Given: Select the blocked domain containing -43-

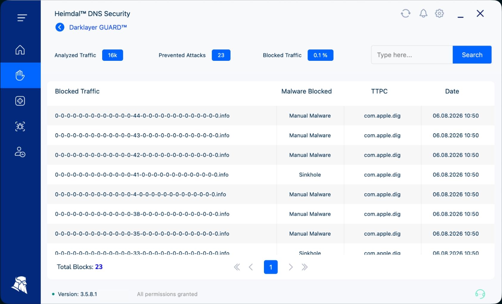Looking at the screenshot, I should [142, 135].
